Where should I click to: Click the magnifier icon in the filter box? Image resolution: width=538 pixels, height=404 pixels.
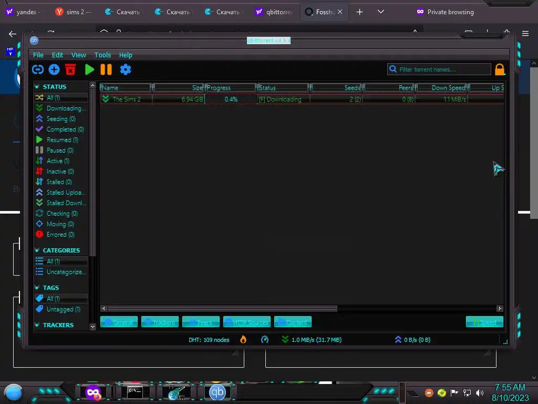coord(393,69)
